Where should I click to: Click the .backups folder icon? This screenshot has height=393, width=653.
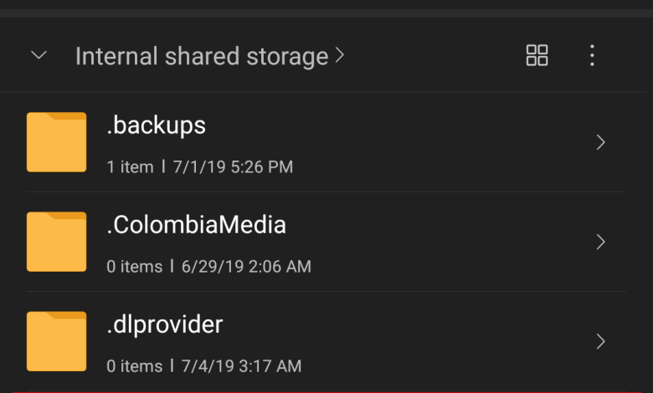click(56, 142)
